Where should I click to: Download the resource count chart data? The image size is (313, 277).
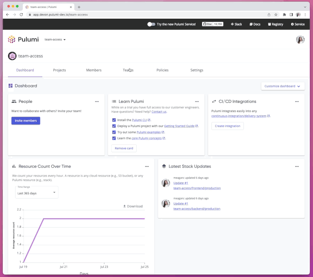click(x=133, y=206)
